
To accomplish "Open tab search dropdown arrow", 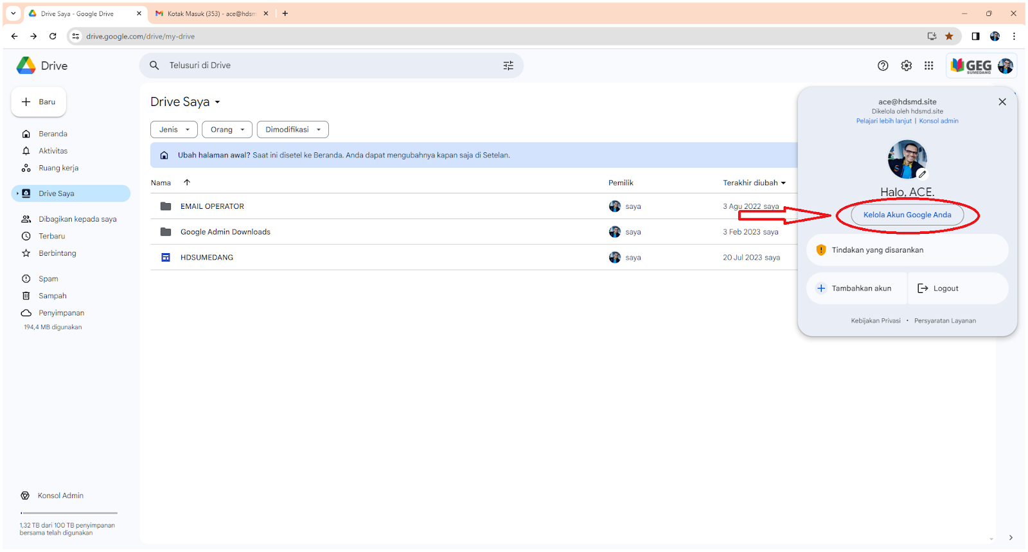I will tap(13, 13).
